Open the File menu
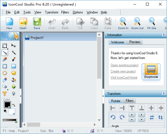The image size is (167, 134). pos(8,12)
